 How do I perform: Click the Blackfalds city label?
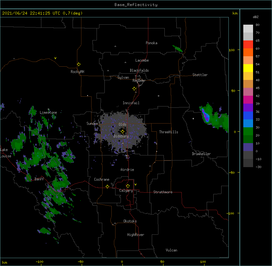pos(139,70)
